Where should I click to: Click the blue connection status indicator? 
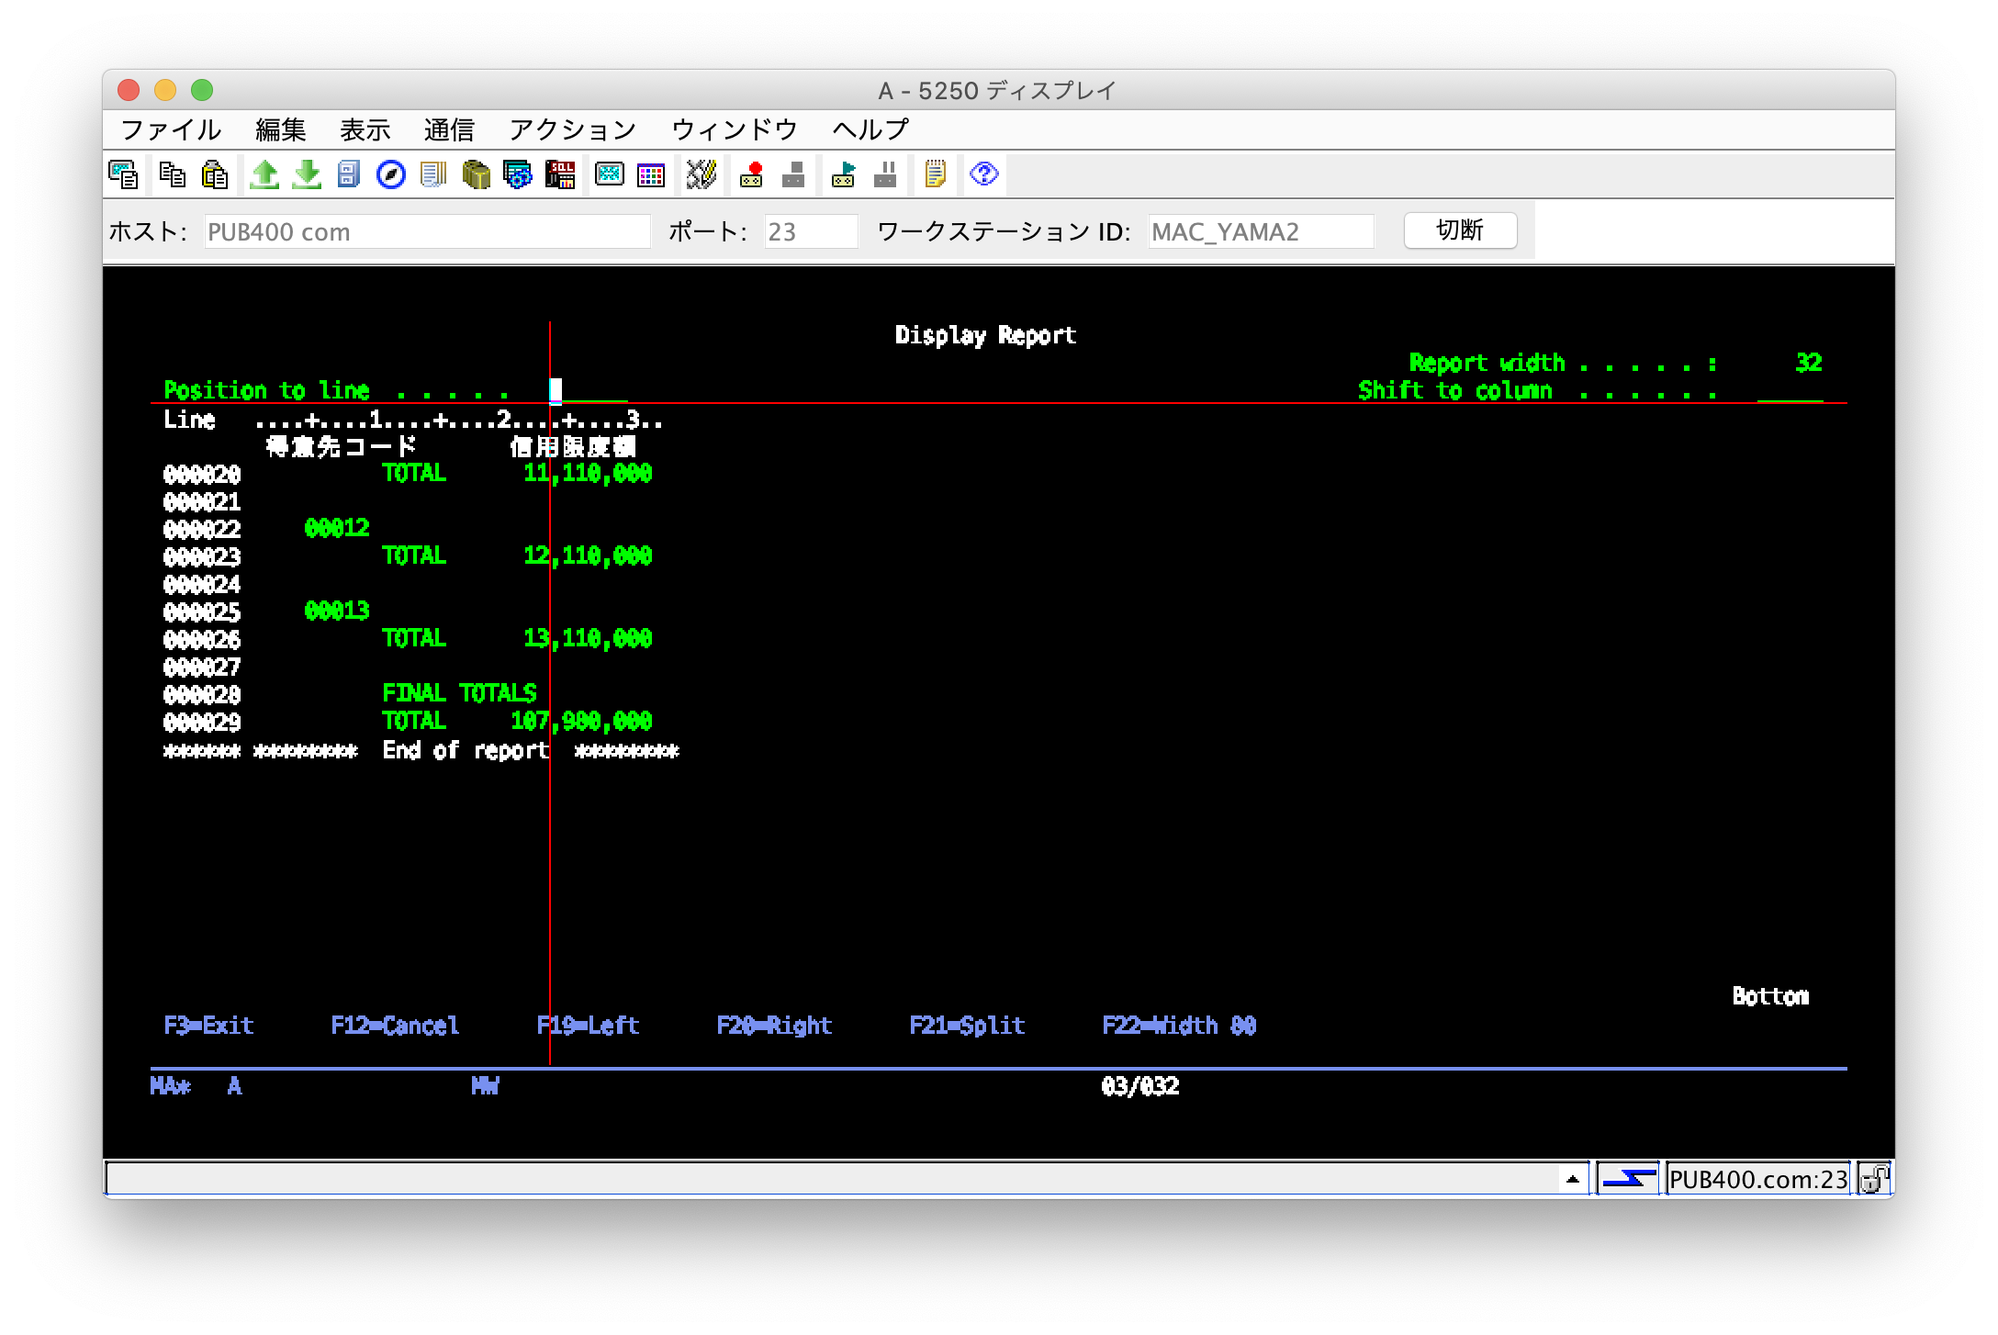(1628, 1179)
